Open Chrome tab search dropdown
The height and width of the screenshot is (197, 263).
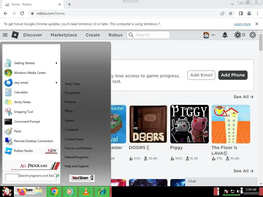pyautogui.click(x=232, y=4)
